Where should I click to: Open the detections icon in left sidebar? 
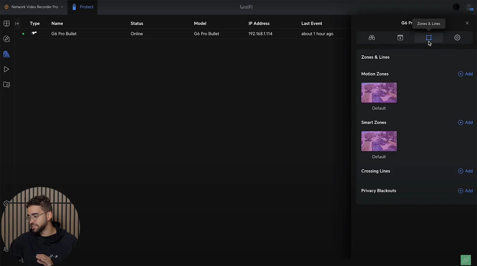coord(6,39)
